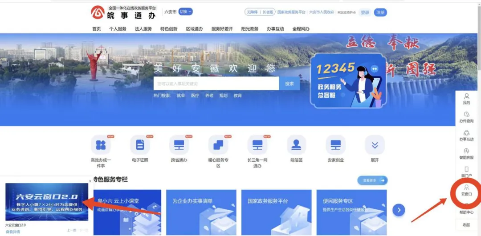Open 区域通办 menu
The width and height of the screenshot is (481, 236).
[x=195, y=29]
